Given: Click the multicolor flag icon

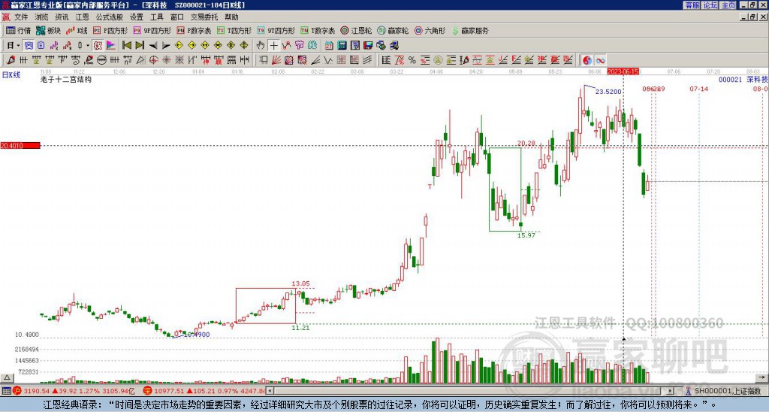Looking at the screenshot, I should pyautogui.click(x=111, y=45).
